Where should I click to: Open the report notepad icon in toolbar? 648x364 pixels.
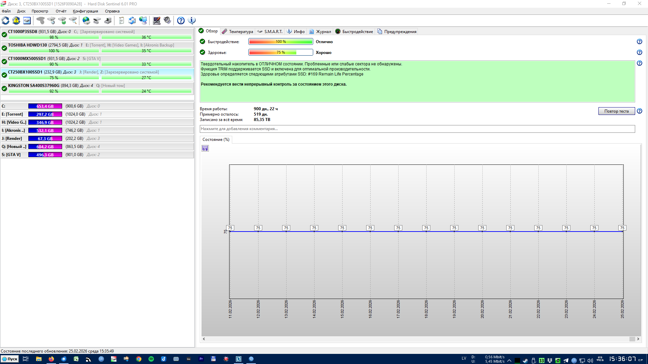click(x=122, y=21)
